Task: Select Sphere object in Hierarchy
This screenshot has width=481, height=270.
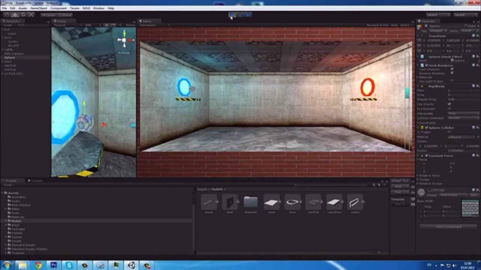Action: tap(10, 58)
